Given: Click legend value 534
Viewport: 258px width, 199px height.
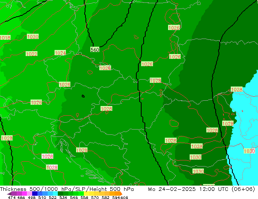Looking at the screenshot, I should tap(63, 197).
